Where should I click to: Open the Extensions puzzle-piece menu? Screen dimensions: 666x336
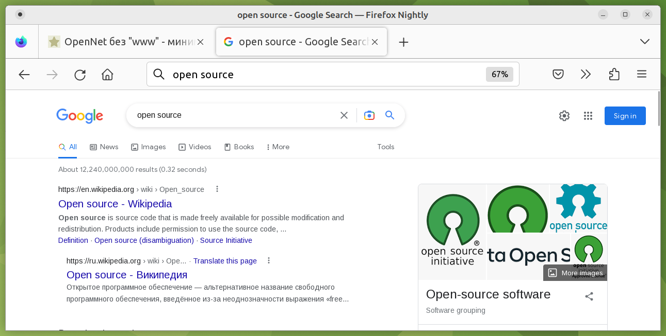click(x=614, y=75)
